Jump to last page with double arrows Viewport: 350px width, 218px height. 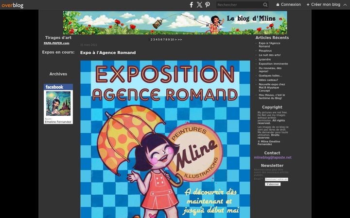click(x=180, y=40)
